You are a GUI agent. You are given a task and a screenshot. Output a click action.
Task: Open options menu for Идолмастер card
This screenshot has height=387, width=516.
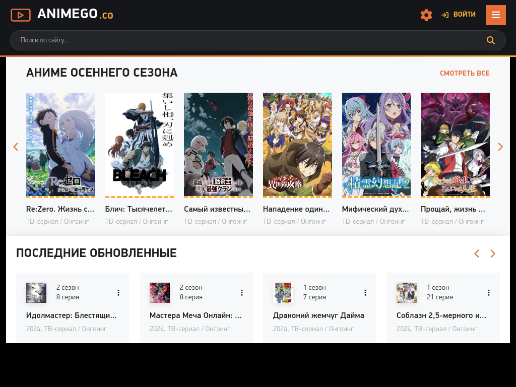click(x=118, y=293)
